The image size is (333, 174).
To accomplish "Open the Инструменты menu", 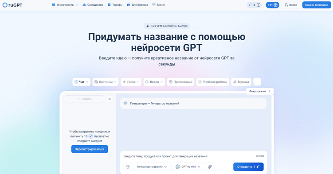I will point(65,5).
